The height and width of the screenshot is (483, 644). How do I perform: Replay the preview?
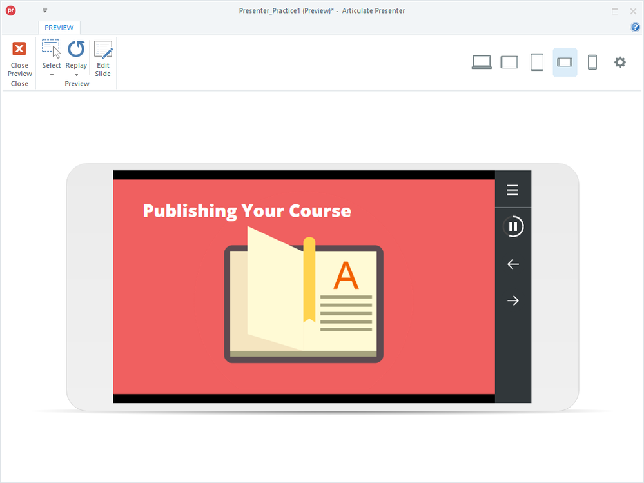[76, 49]
